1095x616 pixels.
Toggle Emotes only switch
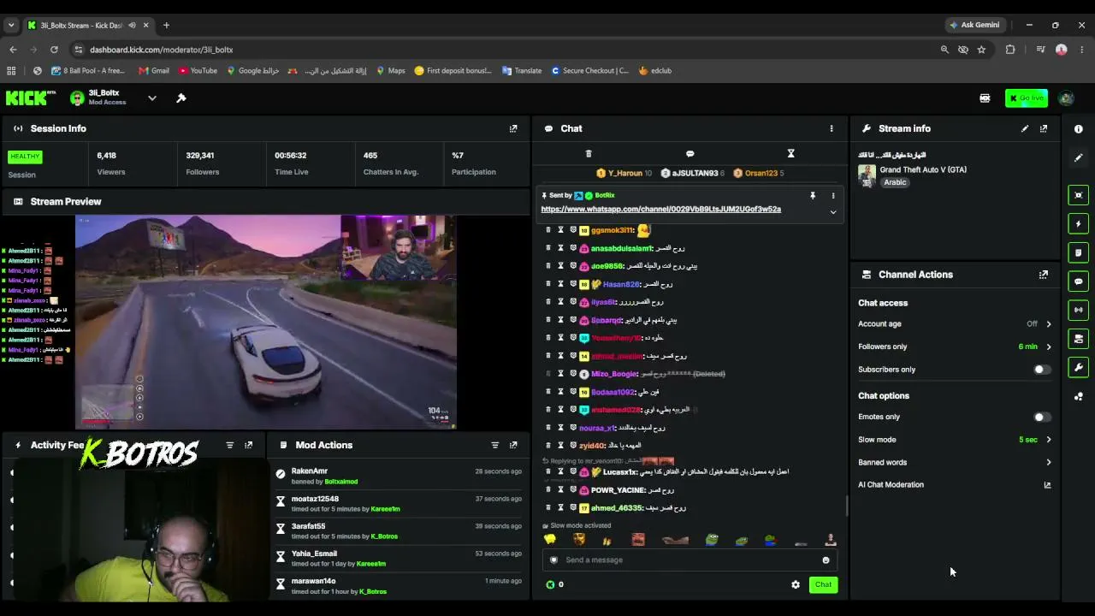(x=1042, y=418)
